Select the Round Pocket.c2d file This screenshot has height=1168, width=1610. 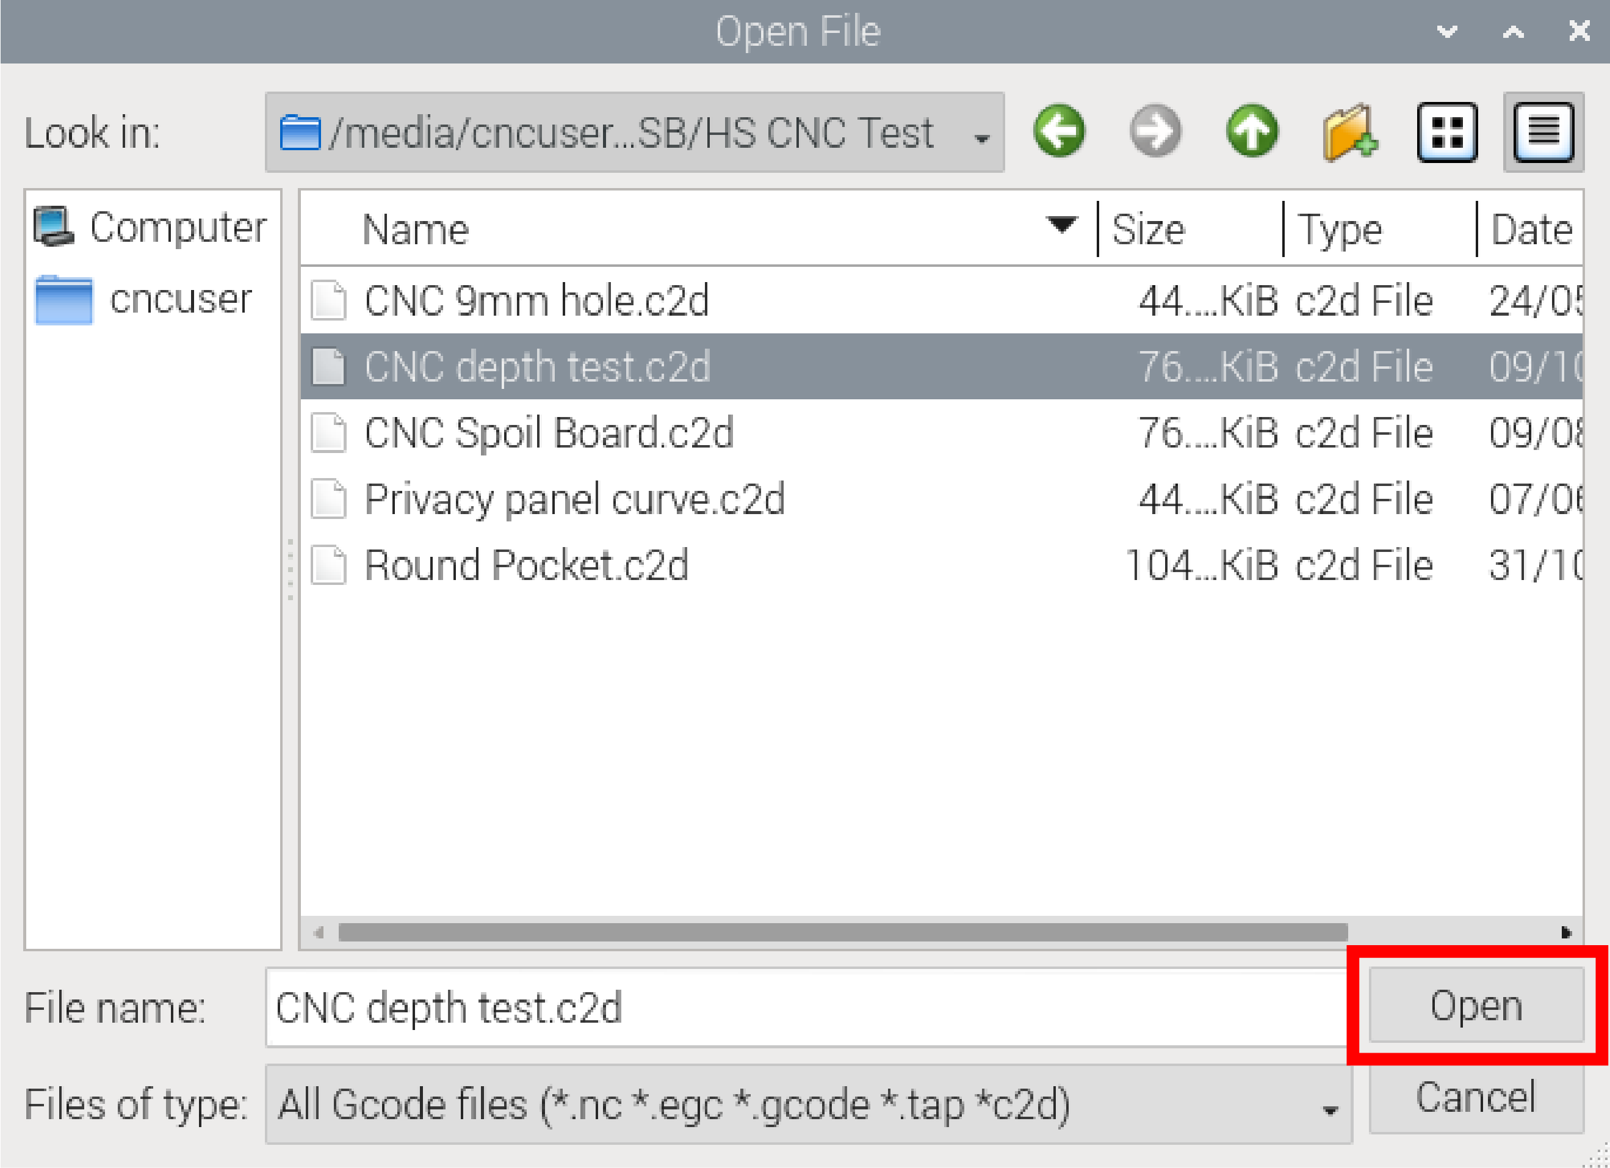point(526,565)
